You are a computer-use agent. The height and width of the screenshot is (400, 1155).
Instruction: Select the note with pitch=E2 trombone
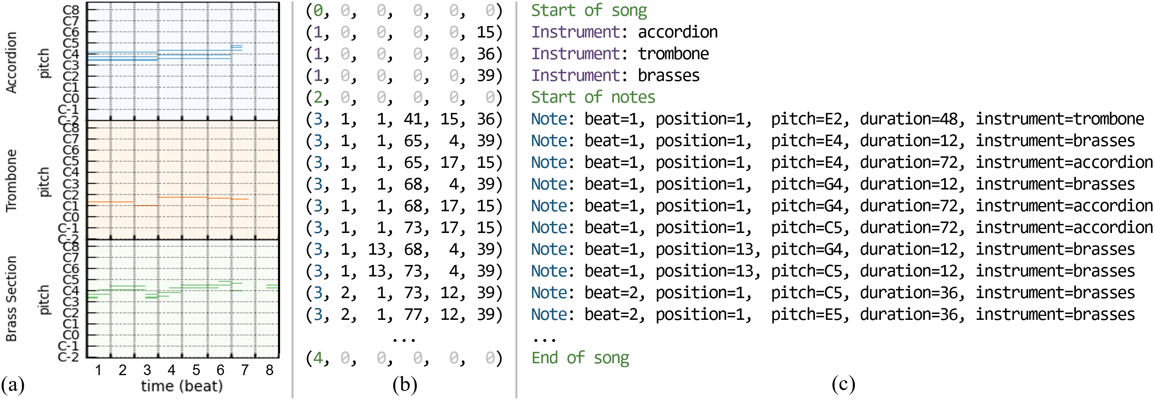click(837, 119)
